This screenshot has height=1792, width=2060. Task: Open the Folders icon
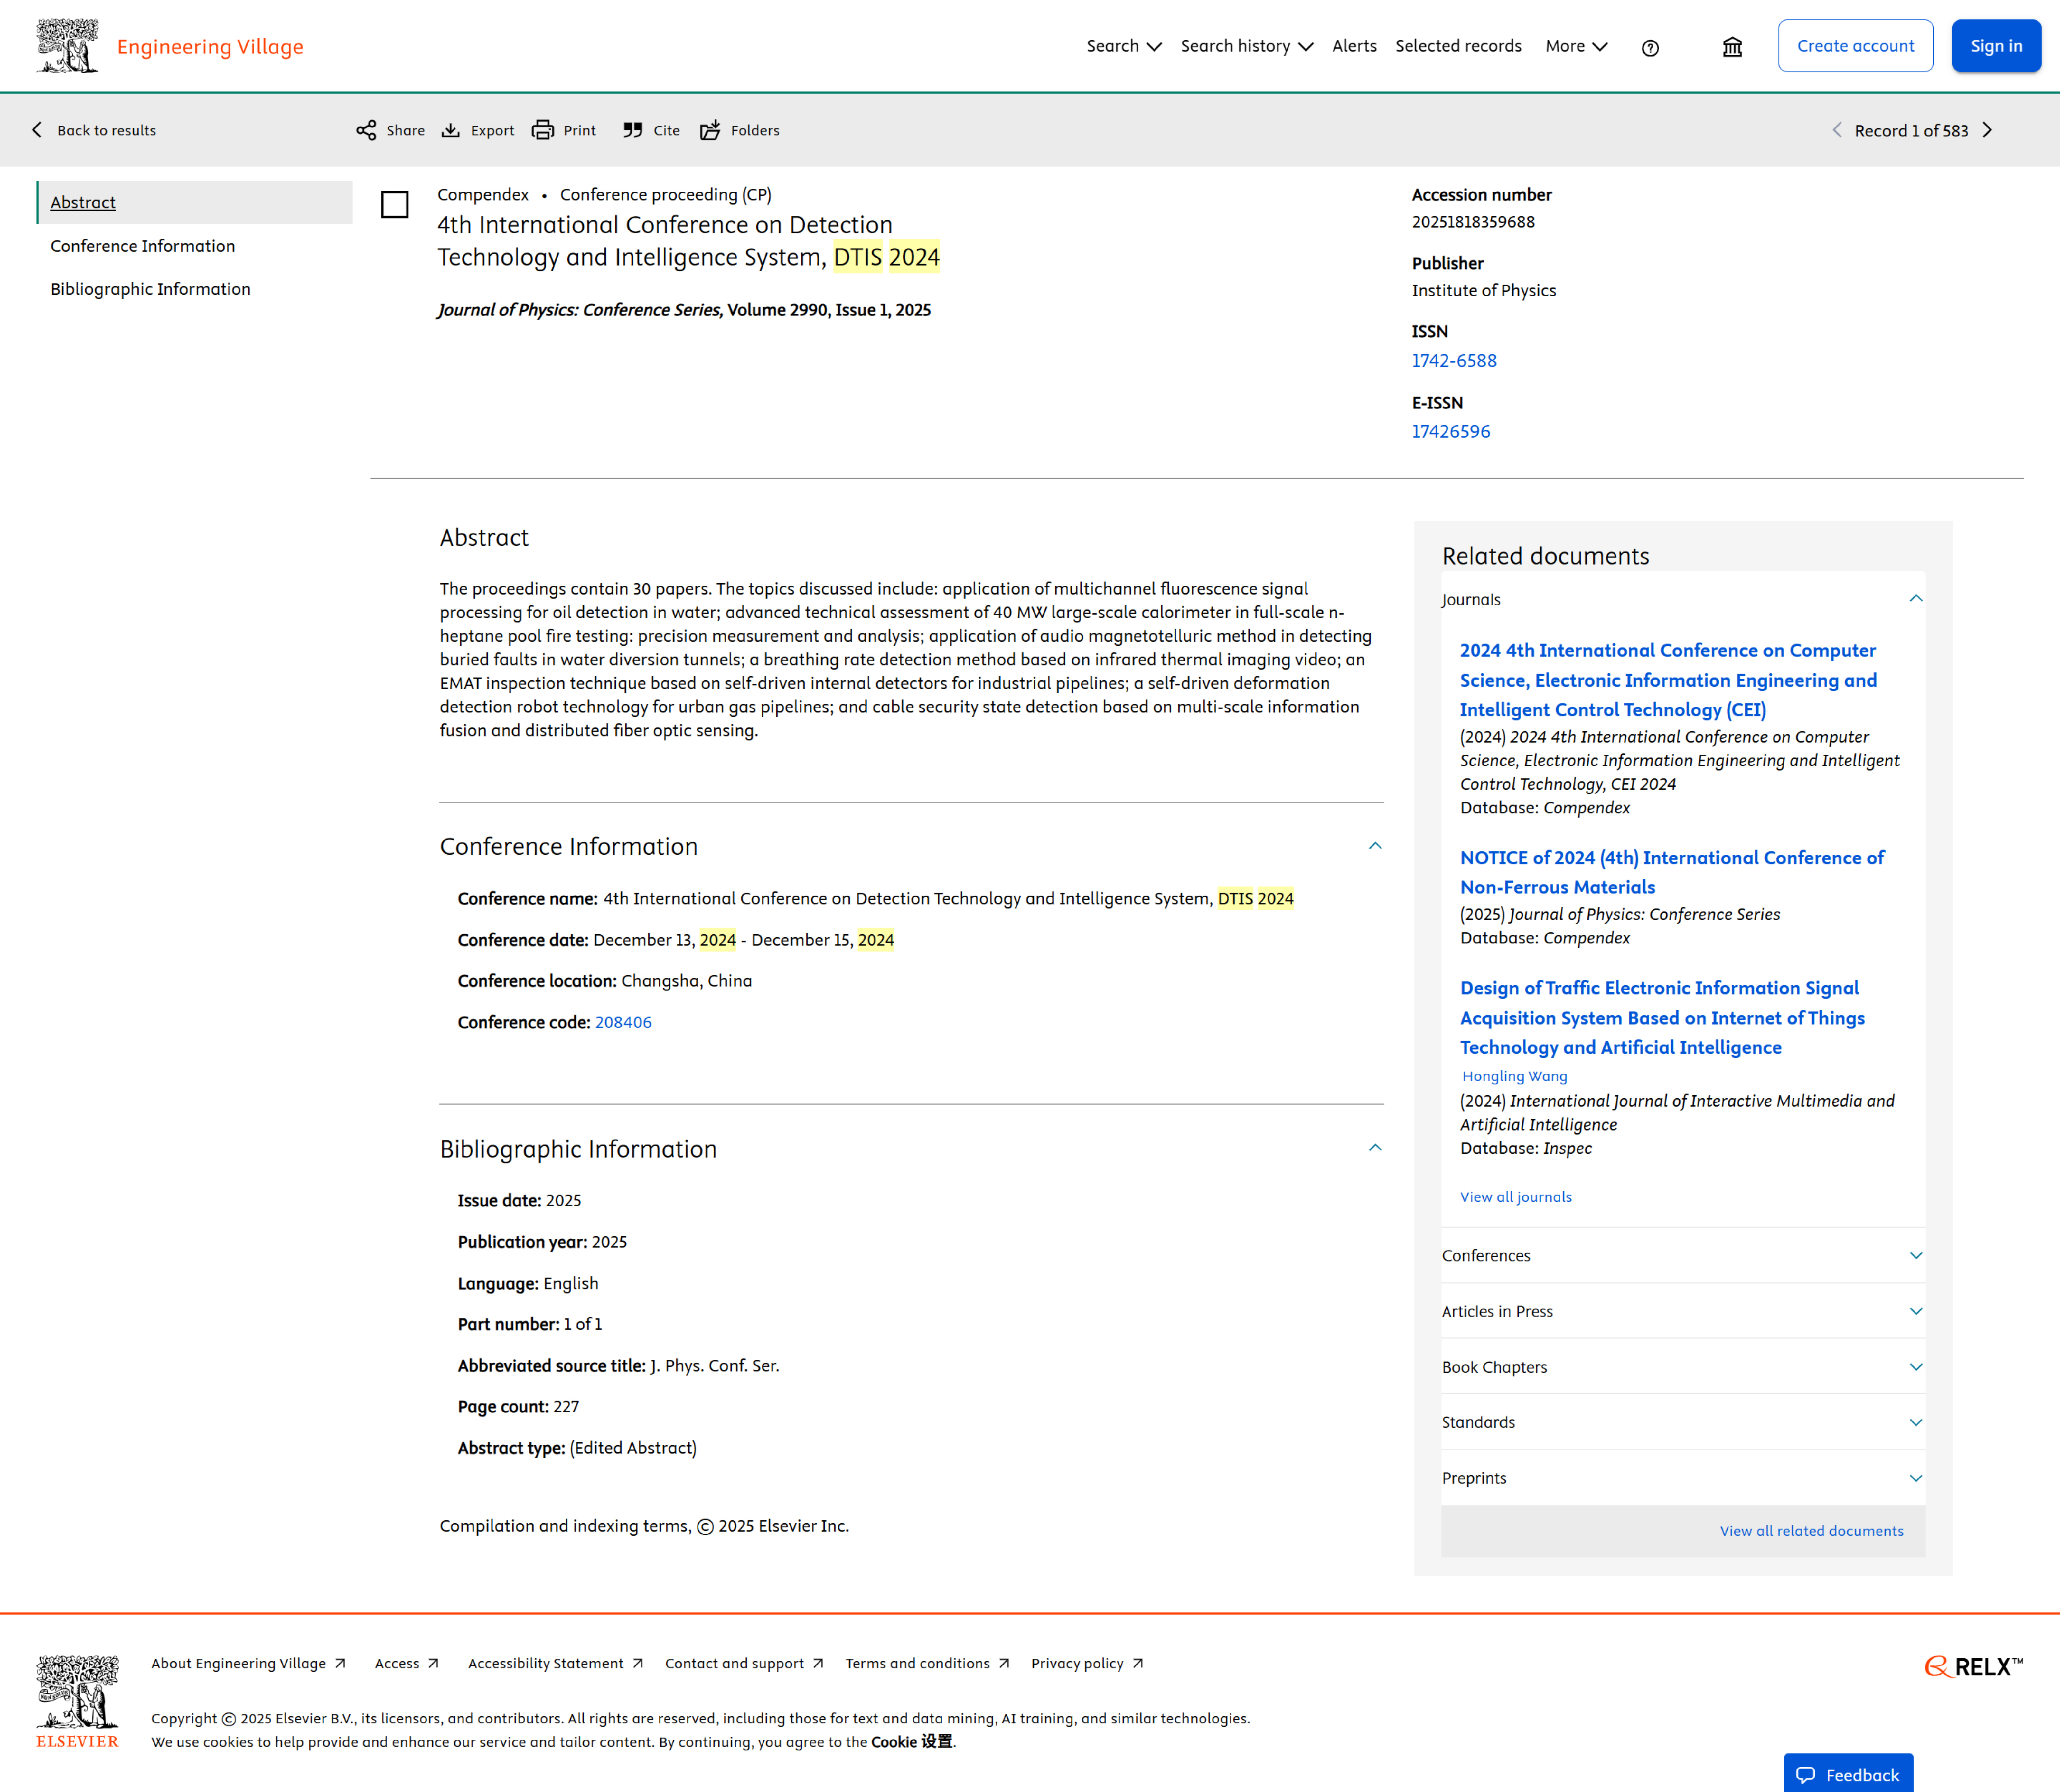tap(710, 130)
